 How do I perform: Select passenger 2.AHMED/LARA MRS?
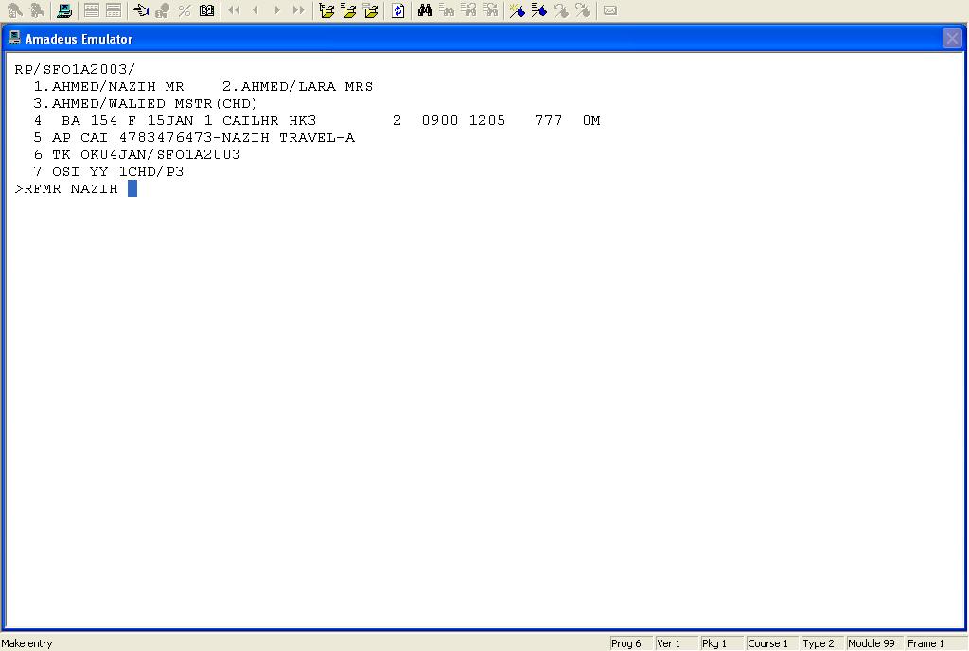tap(298, 86)
